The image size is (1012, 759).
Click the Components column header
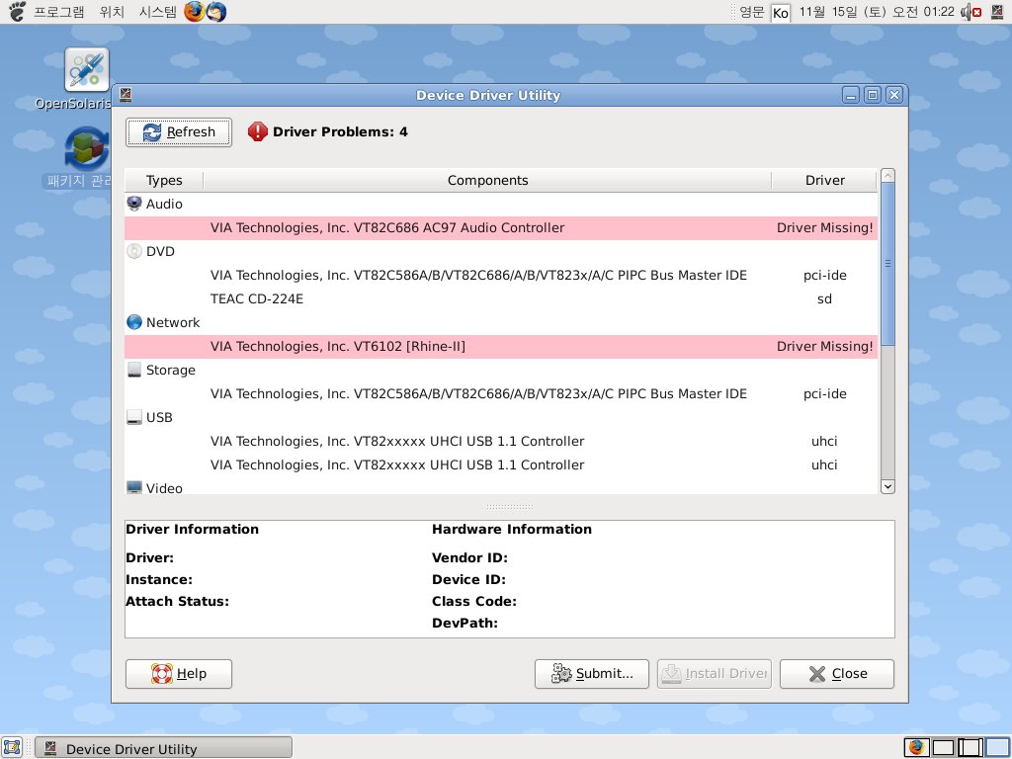click(487, 180)
